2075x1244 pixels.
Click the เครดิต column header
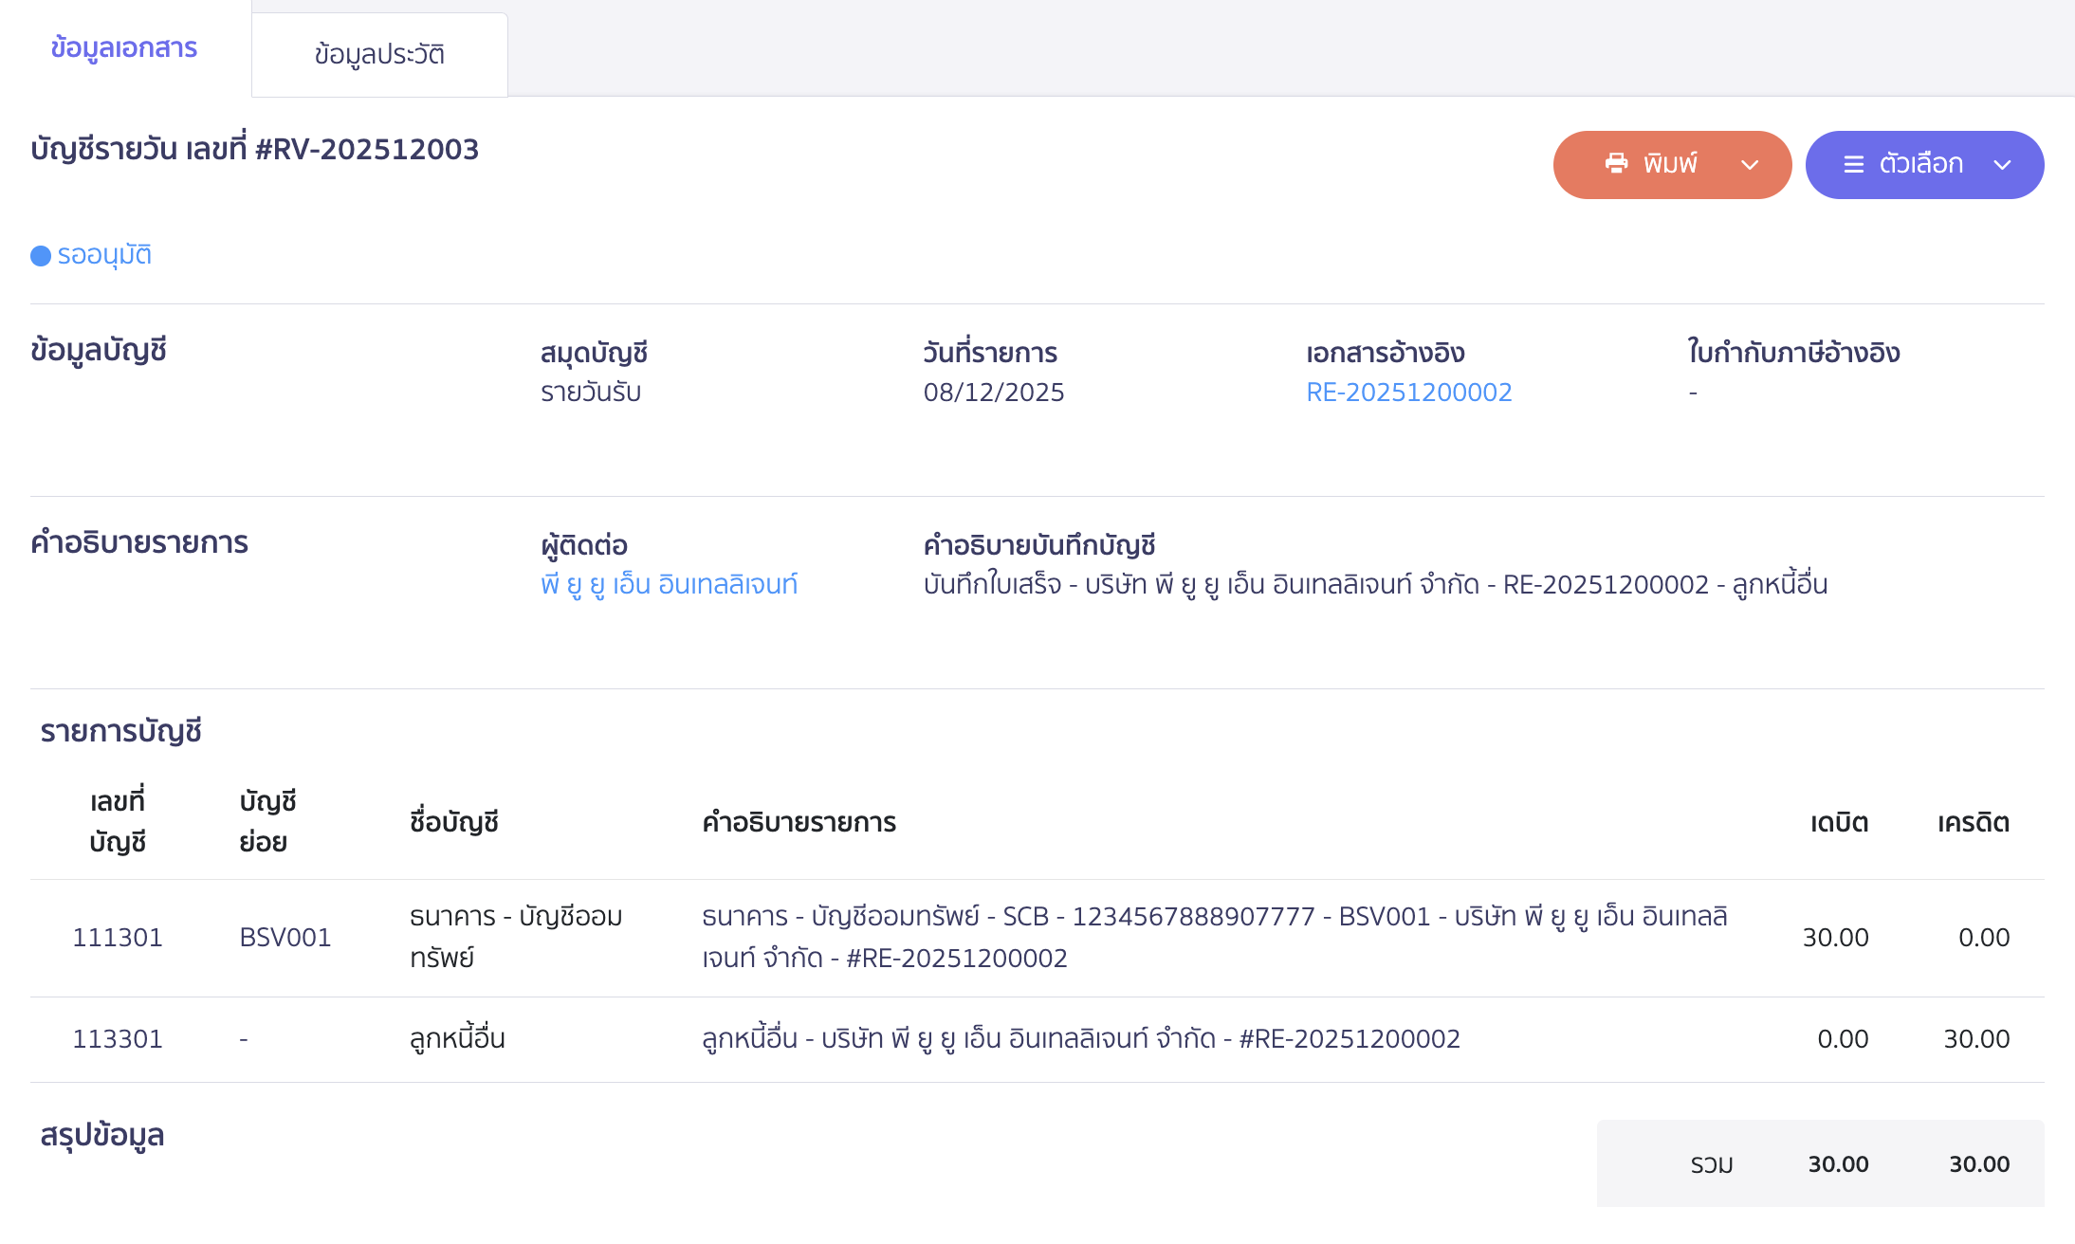pyautogui.click(x=1973, y=822)
